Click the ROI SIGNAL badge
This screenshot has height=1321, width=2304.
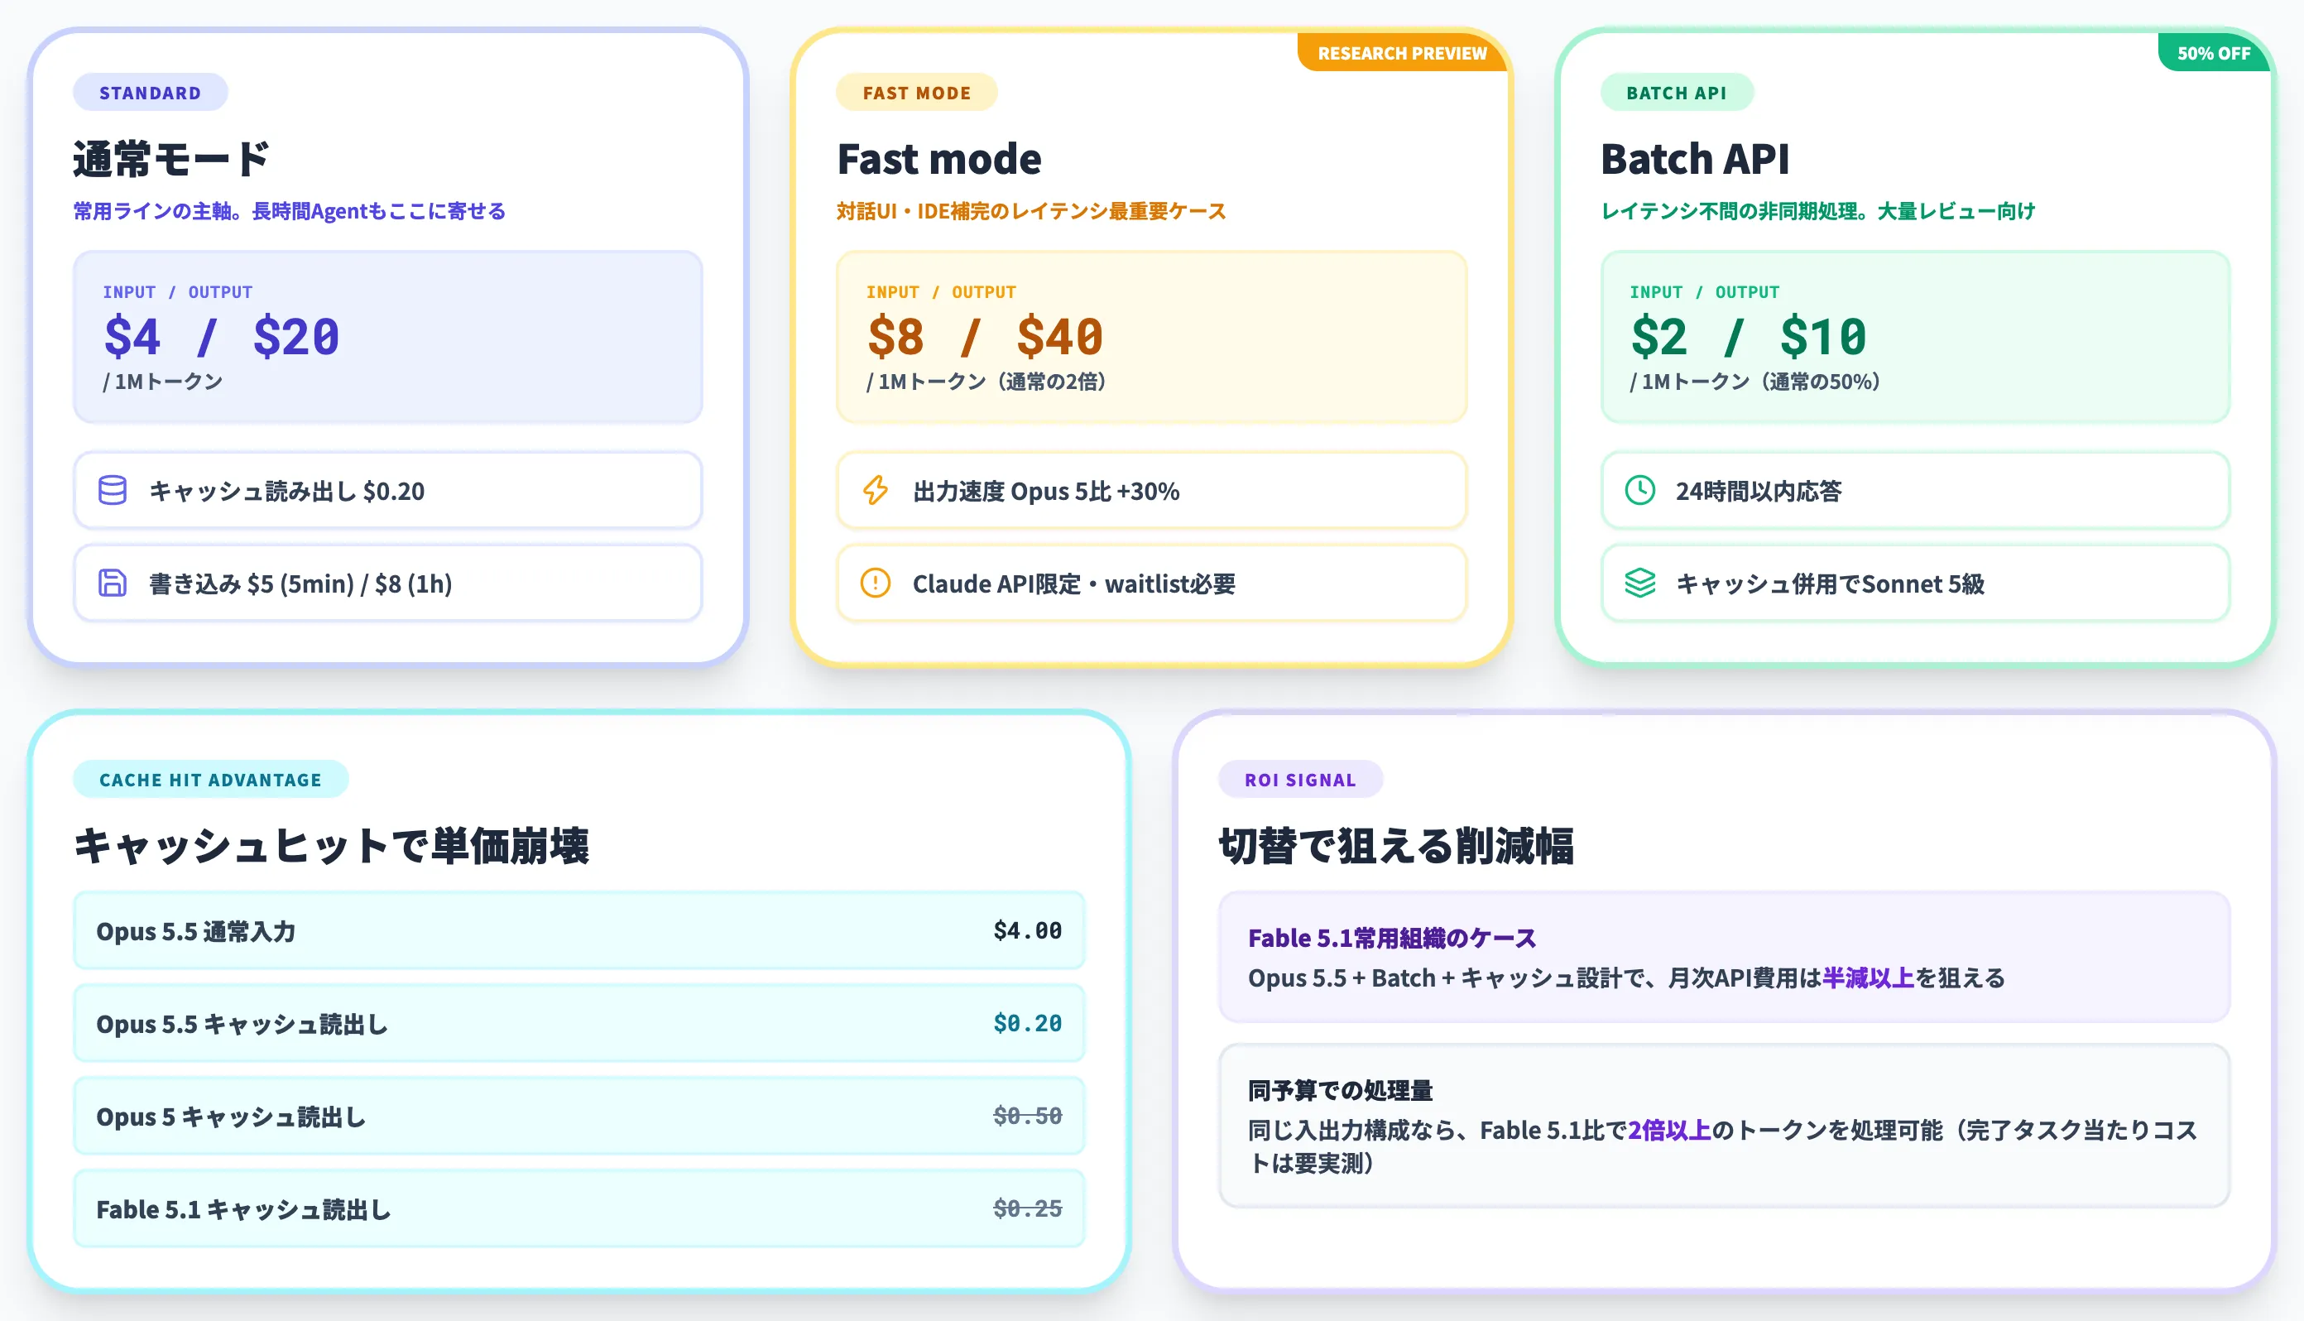1300,780
